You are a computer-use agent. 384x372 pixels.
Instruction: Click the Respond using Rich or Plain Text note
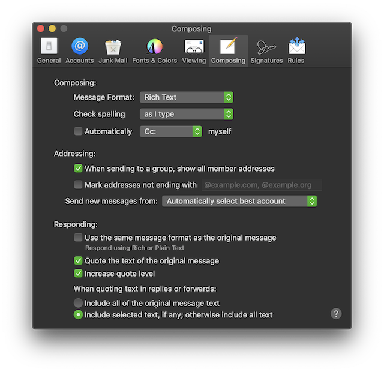pyautogui.click(x=134, y=248)
